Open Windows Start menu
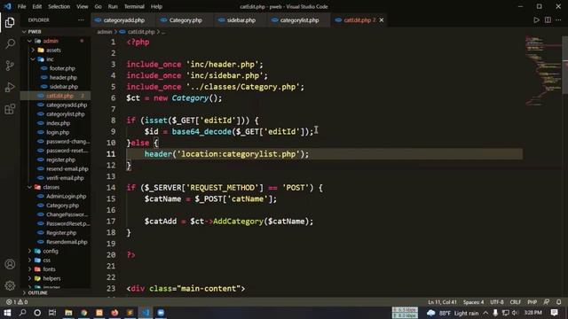The image size is (568, 319). (x=7, y=313)
